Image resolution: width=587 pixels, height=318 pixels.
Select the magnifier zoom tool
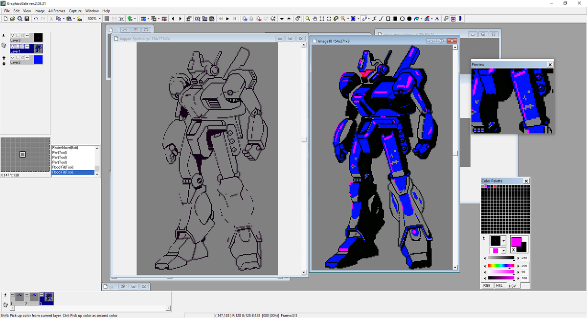[308, 19]
